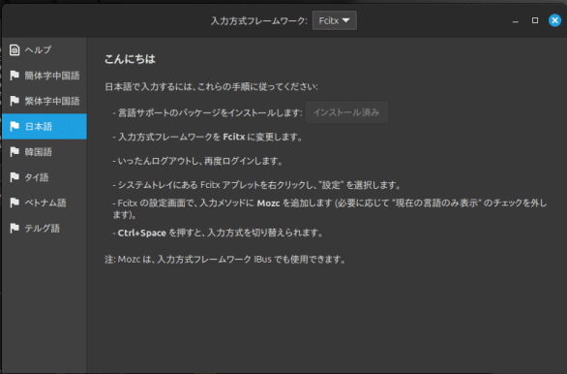
Task: Click the line about adding Mozc input method
Action: tap(330, 209)
